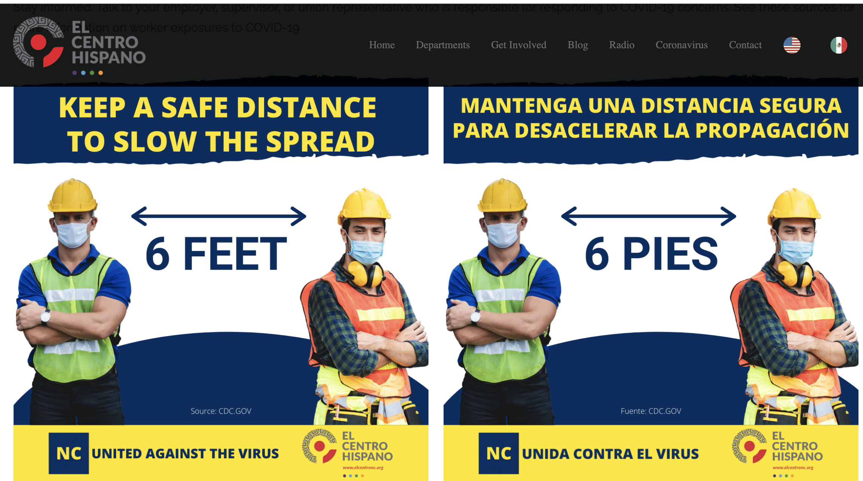Go to the Blog page
Image resolution: width=863 pixels, height=481 pixels.
(578, 45)
